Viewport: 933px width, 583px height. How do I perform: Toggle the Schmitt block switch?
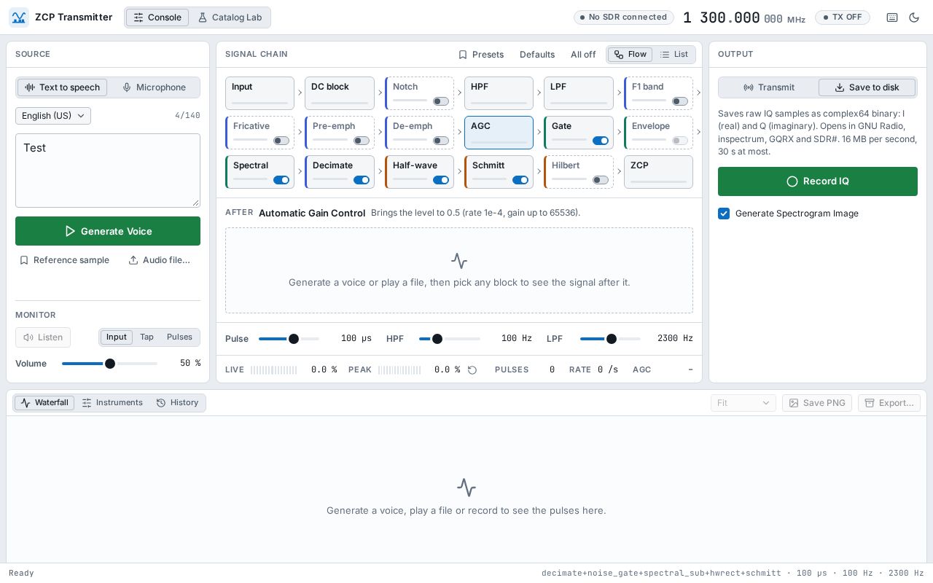click(x=520, y=180)
